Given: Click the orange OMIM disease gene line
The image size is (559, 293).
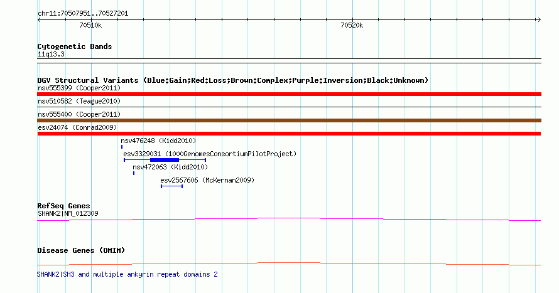Looking at the screenshot, I should (x=289, y=264).
